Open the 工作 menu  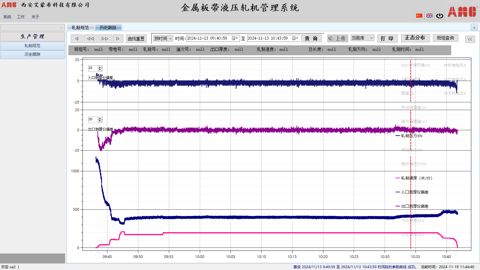coord(21,17)
